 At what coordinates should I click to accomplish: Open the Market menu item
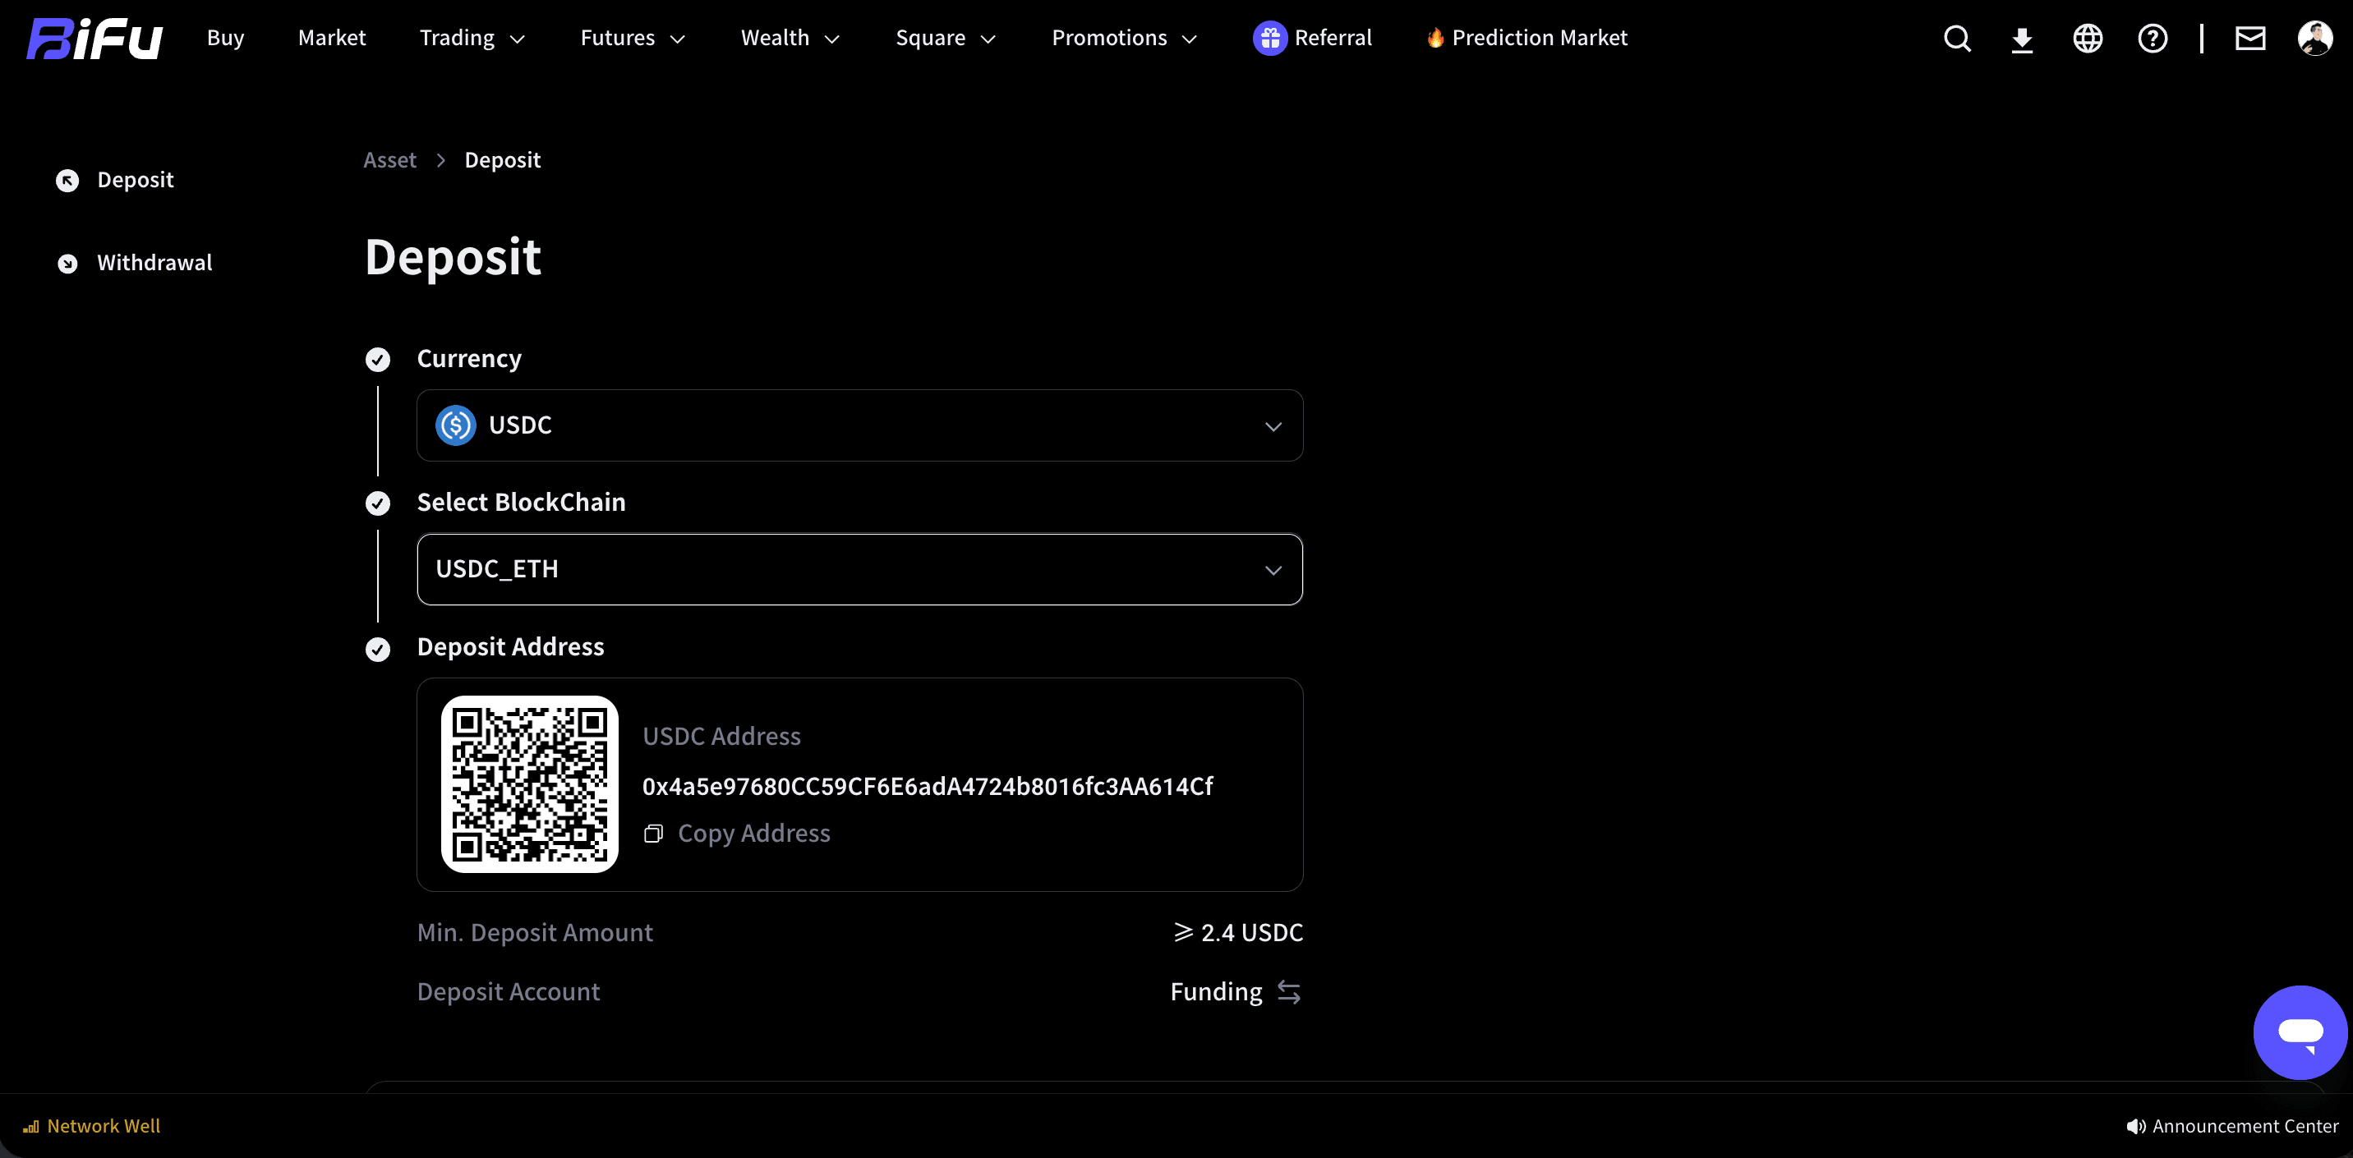(x=332, y=39)
